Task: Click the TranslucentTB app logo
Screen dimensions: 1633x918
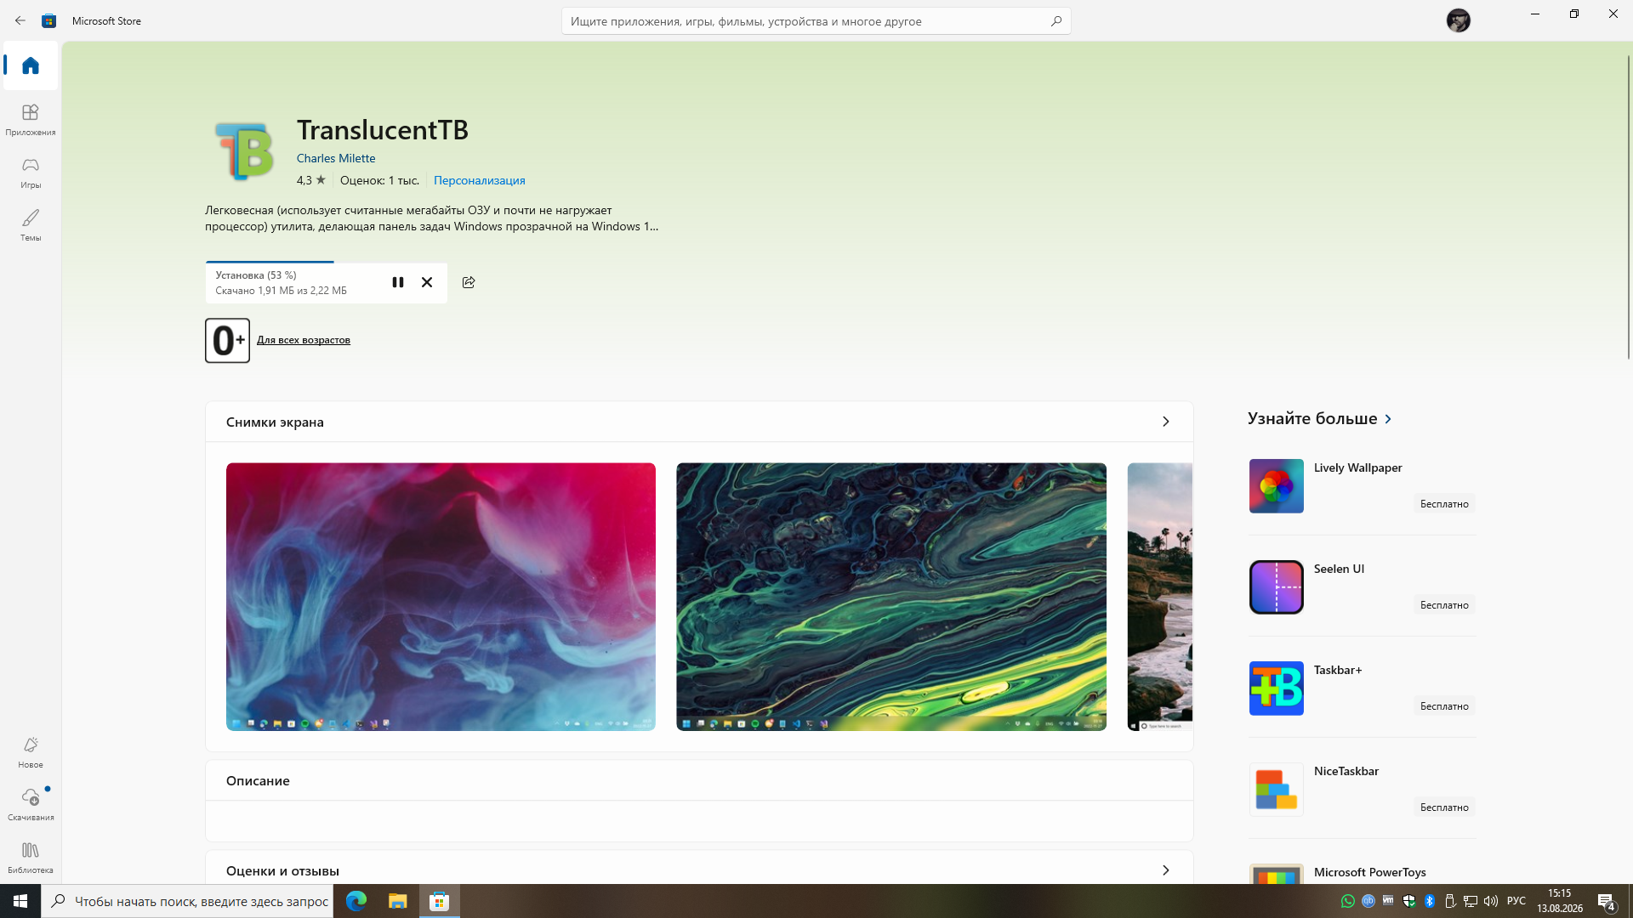Action: click(x=244, y=151)
